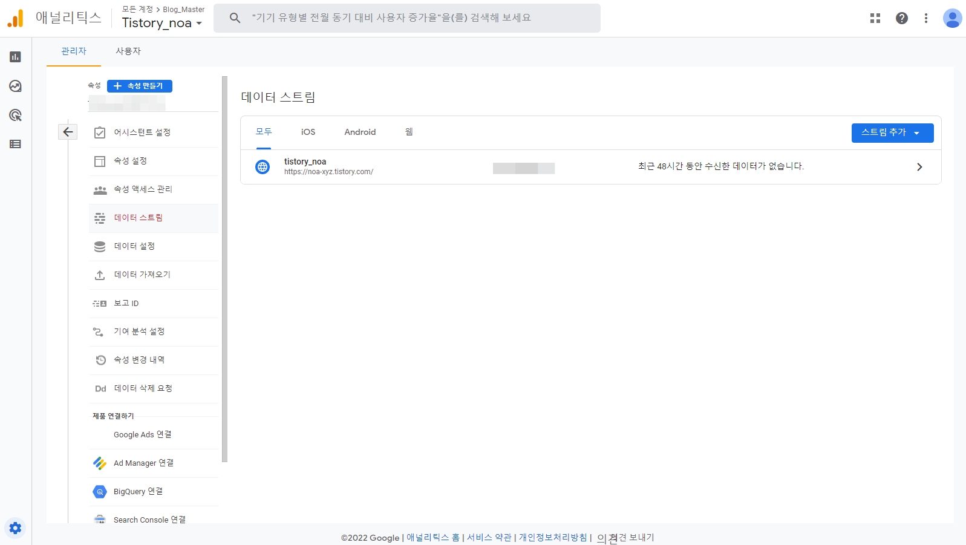Click the Dd 데이터 삭제 요청 icon
The height and width of the screenshot is (545, 966).
tap(100, 389)
